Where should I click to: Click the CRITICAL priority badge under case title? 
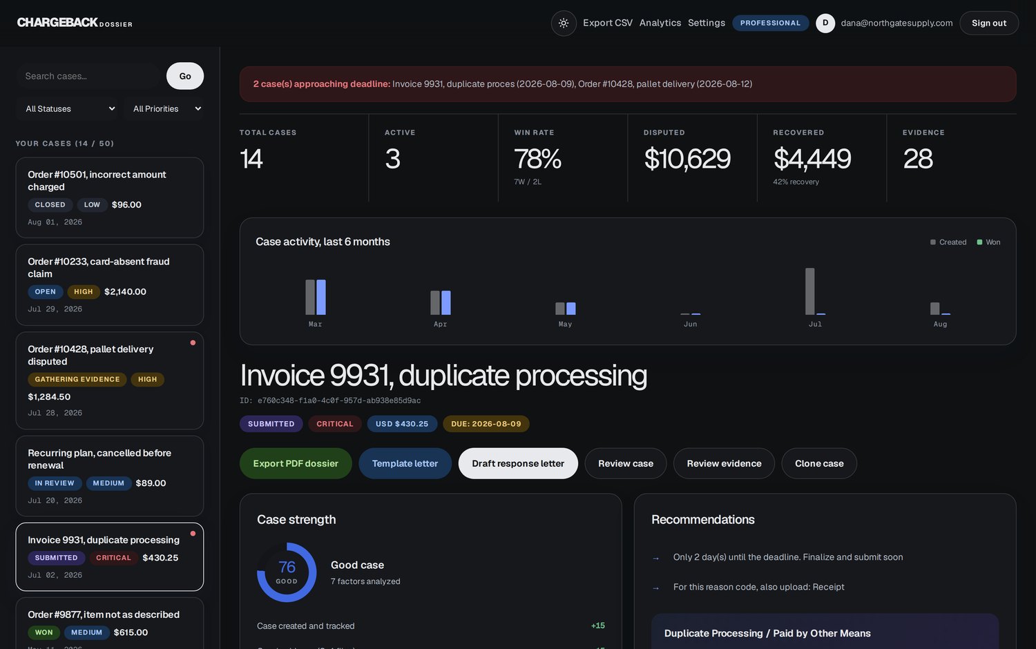click(x=335, y=424)
